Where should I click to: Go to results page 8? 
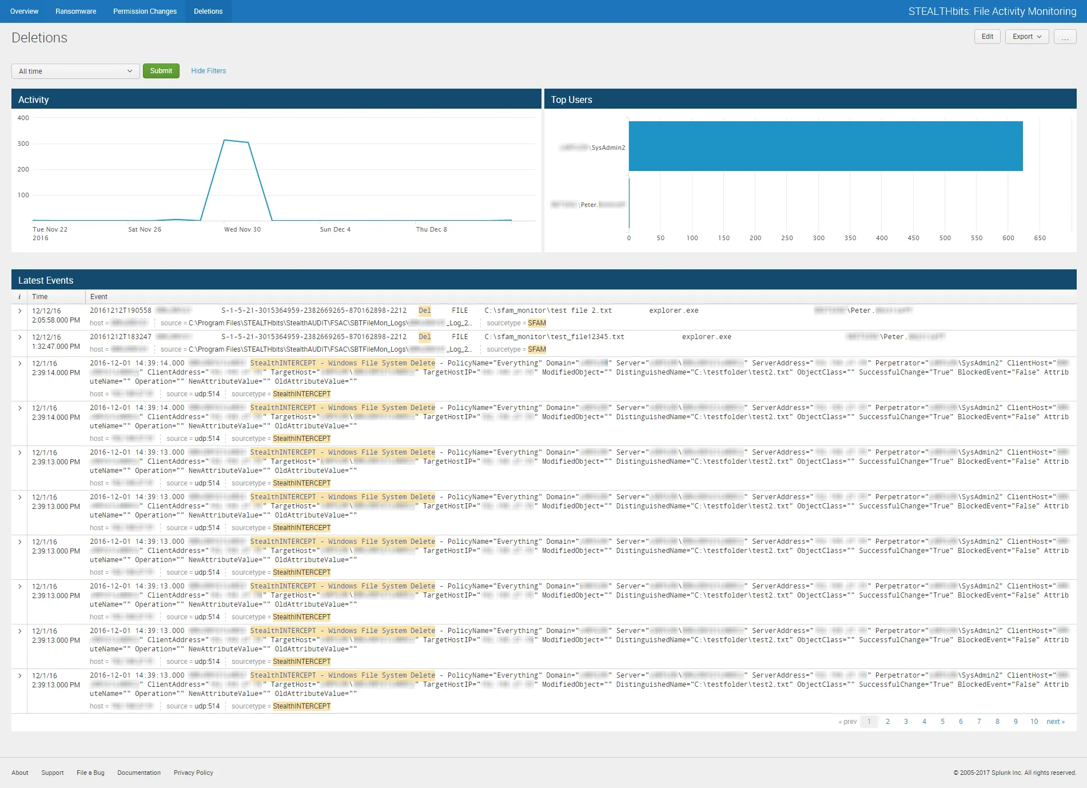(997, 722)
